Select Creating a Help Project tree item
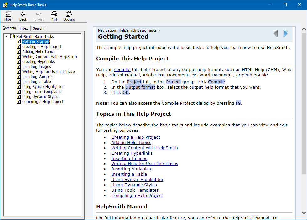Image resolution: width=307 pixels, height=220 pixels. [42, 47]
